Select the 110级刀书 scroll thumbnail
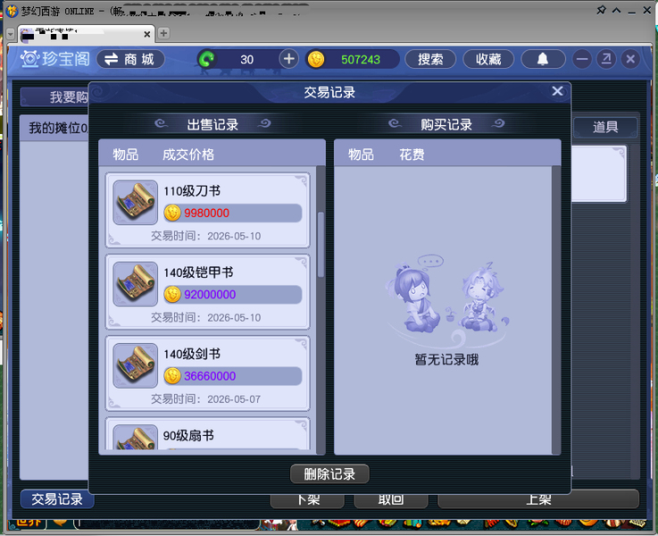Viewport: 658px width, 536px height. coord(135,202)
